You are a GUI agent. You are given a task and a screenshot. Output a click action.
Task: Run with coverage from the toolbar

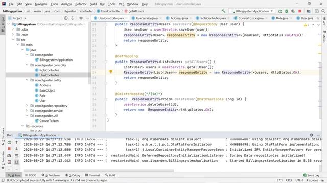[x=293, y=11]
